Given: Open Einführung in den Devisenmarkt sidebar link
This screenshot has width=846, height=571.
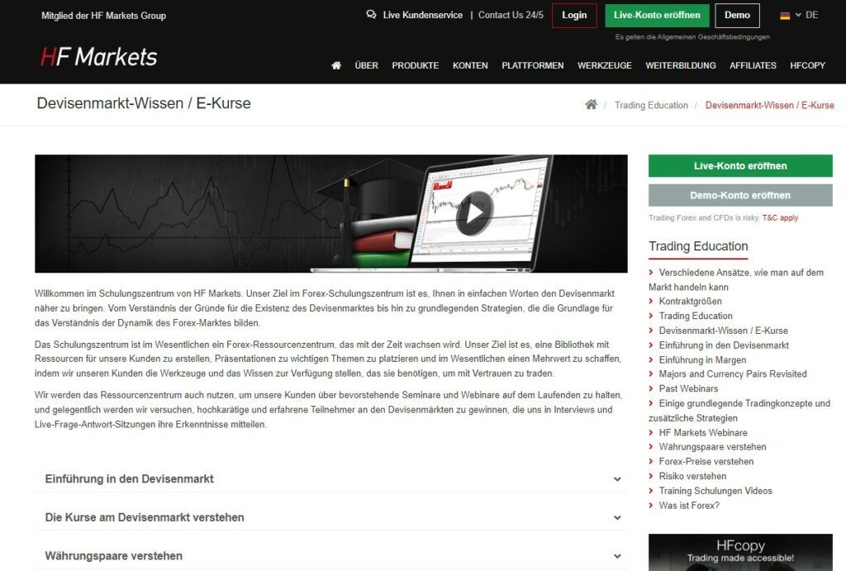Looking at the screenshot, I should click(x=724, y=345).
